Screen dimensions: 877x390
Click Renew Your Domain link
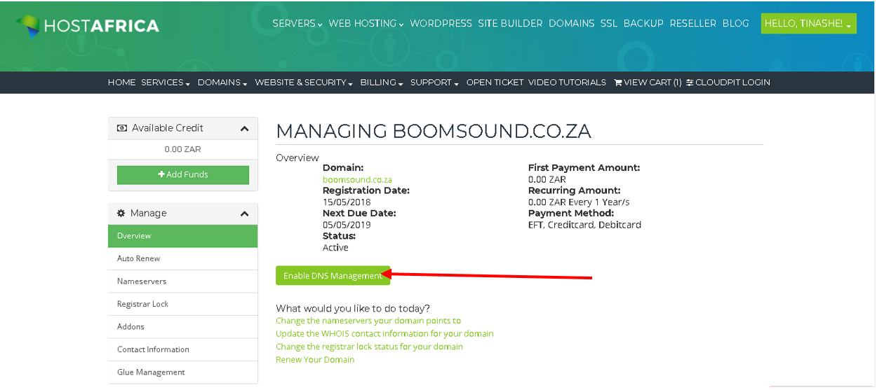pyautogui.click(x=315, y=360)
